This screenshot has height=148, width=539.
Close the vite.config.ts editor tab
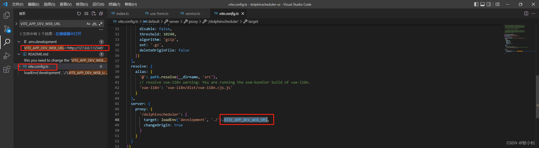243,14
